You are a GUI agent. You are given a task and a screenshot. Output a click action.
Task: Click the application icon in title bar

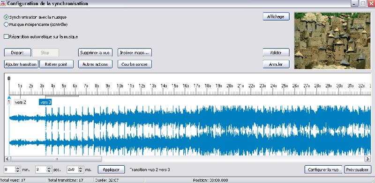coord(3,3)
